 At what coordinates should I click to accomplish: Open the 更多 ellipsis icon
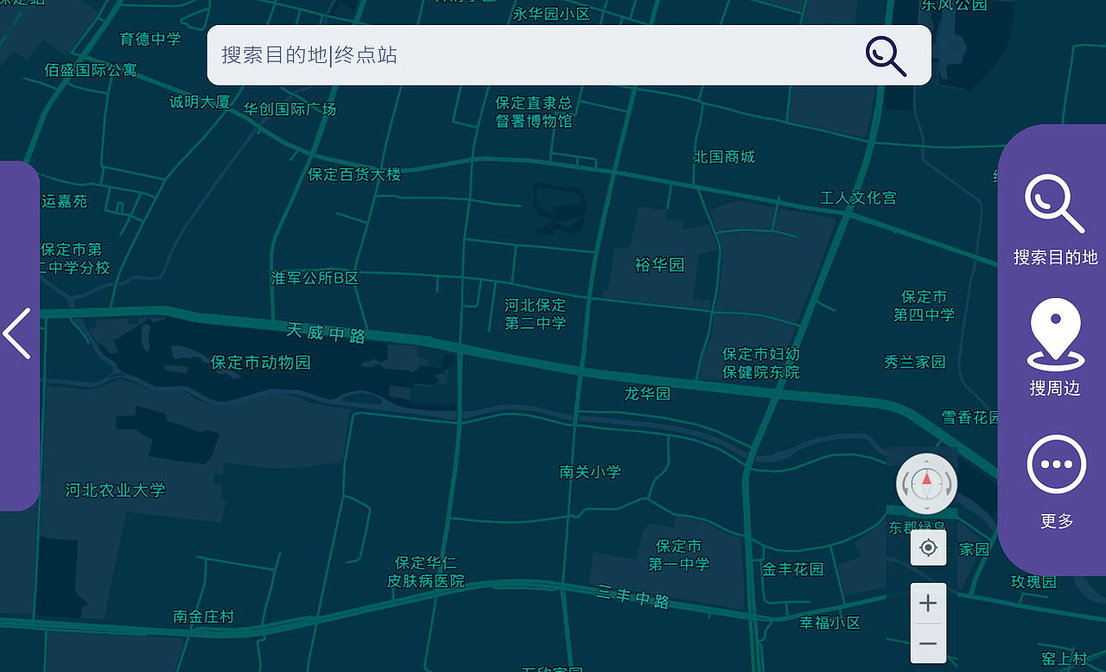click(x=1056, y=464)
